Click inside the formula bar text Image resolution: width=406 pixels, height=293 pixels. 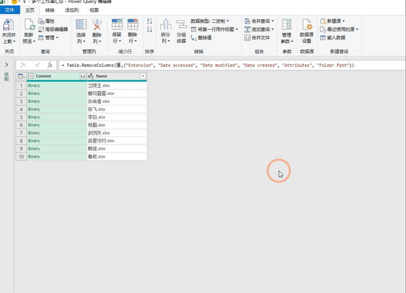(x=208, y=65)
